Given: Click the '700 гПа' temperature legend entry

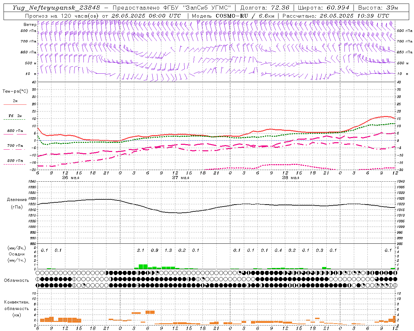Looking at the screenshot, I should coord(15,146).
